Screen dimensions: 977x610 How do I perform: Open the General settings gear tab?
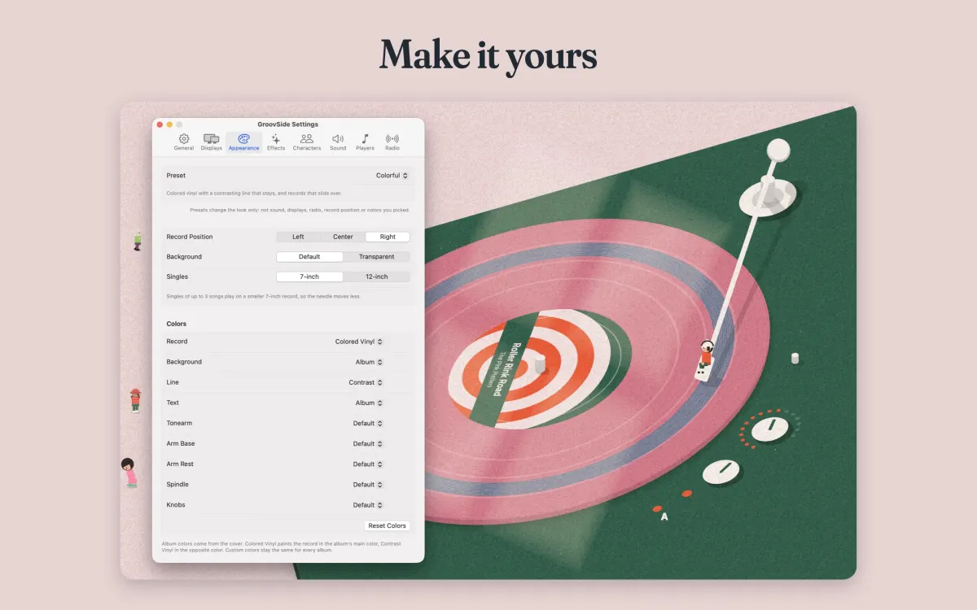[184, 142]
